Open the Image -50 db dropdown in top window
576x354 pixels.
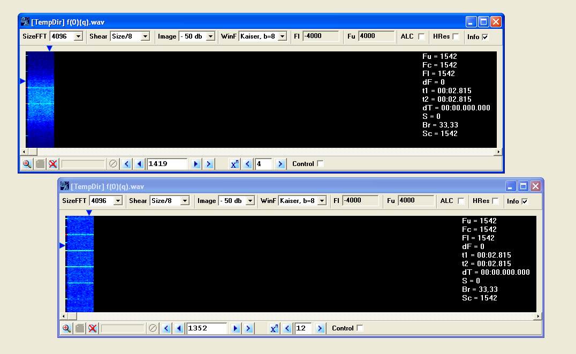pos(210,36)
